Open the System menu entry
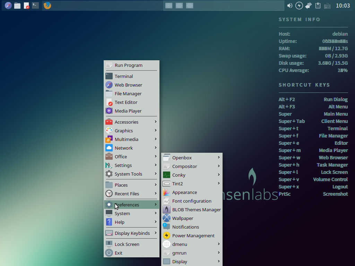 point(131,213)
